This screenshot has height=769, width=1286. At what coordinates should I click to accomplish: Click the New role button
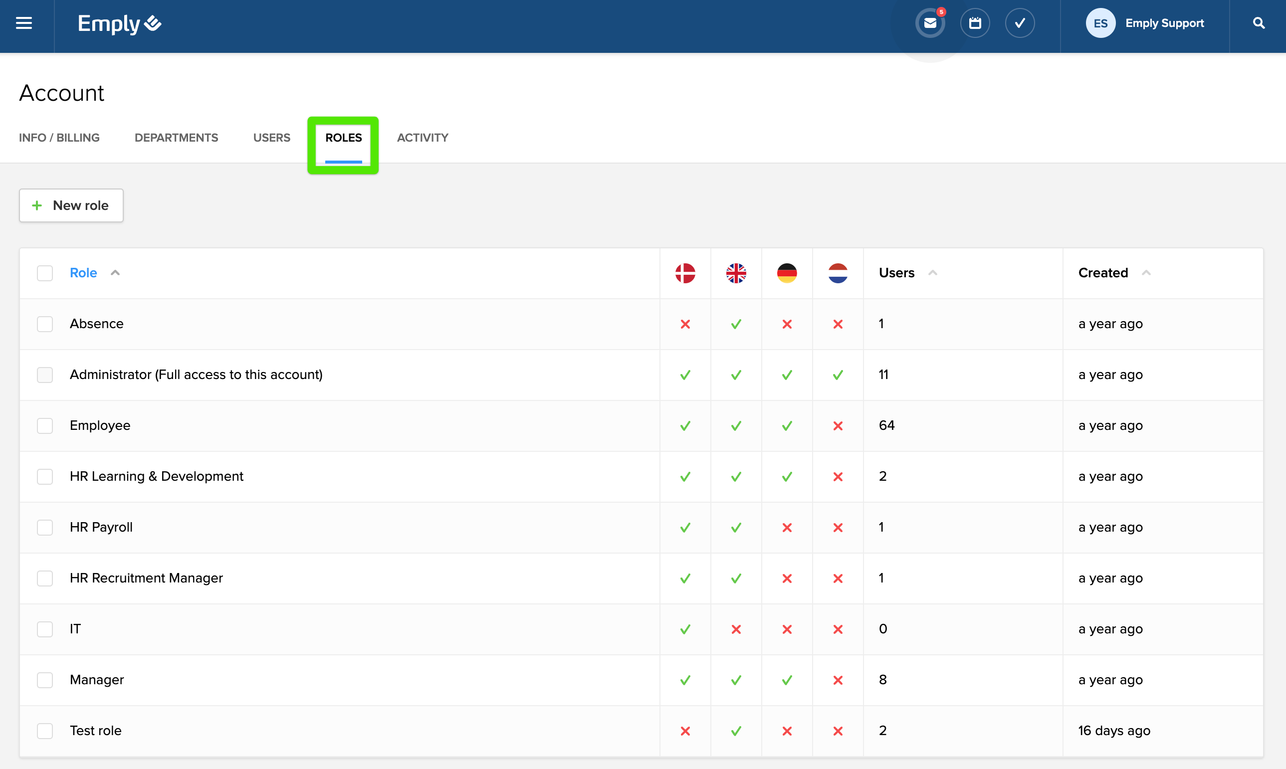coord(71,206)
